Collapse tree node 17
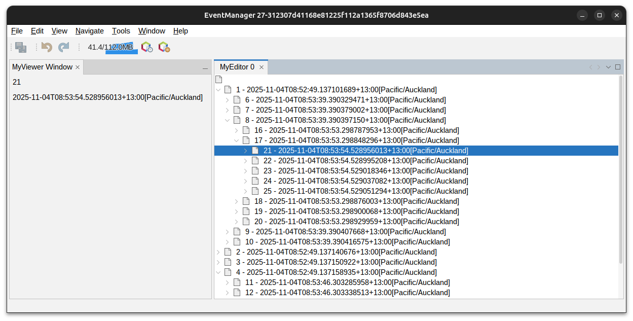633x321 pixels. point(237,140)
